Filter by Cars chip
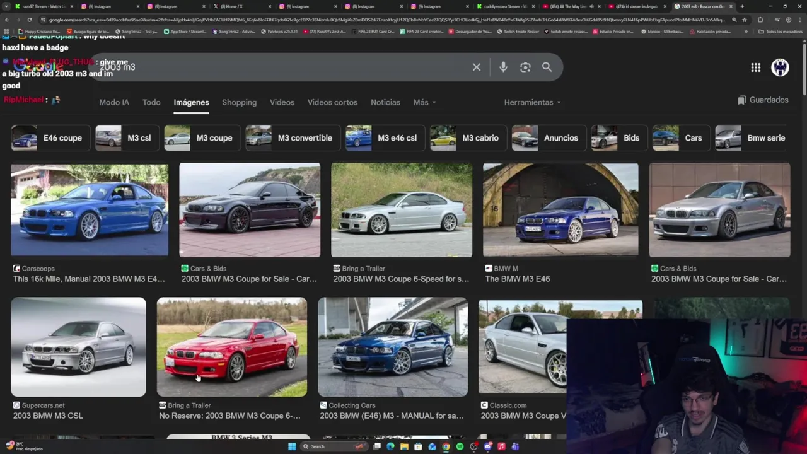807x454 pixels. tap(681, 138)
